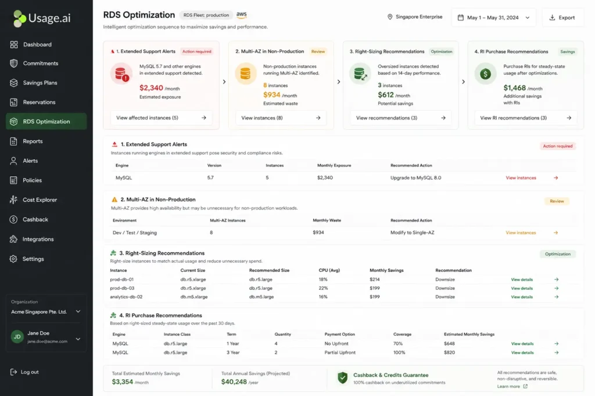Open Dashboard from the sidebar
The image size is (595, 396).
click(x=37, y=44)
